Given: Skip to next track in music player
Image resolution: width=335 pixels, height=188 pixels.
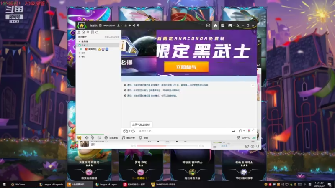Looking at the screenshot, I should coord(177,141).
